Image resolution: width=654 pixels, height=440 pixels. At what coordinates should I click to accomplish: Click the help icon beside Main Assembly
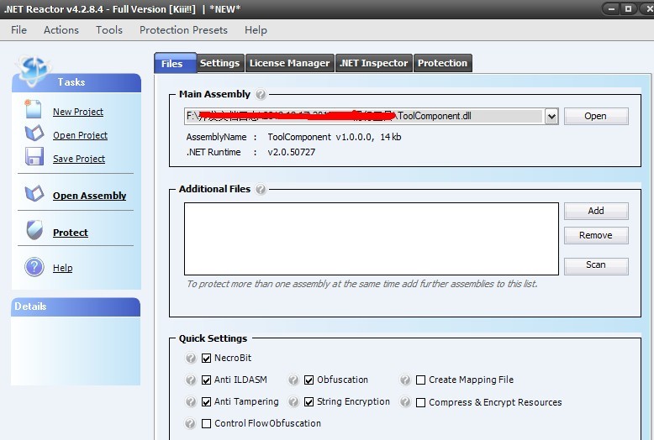[x=261, y=95]
